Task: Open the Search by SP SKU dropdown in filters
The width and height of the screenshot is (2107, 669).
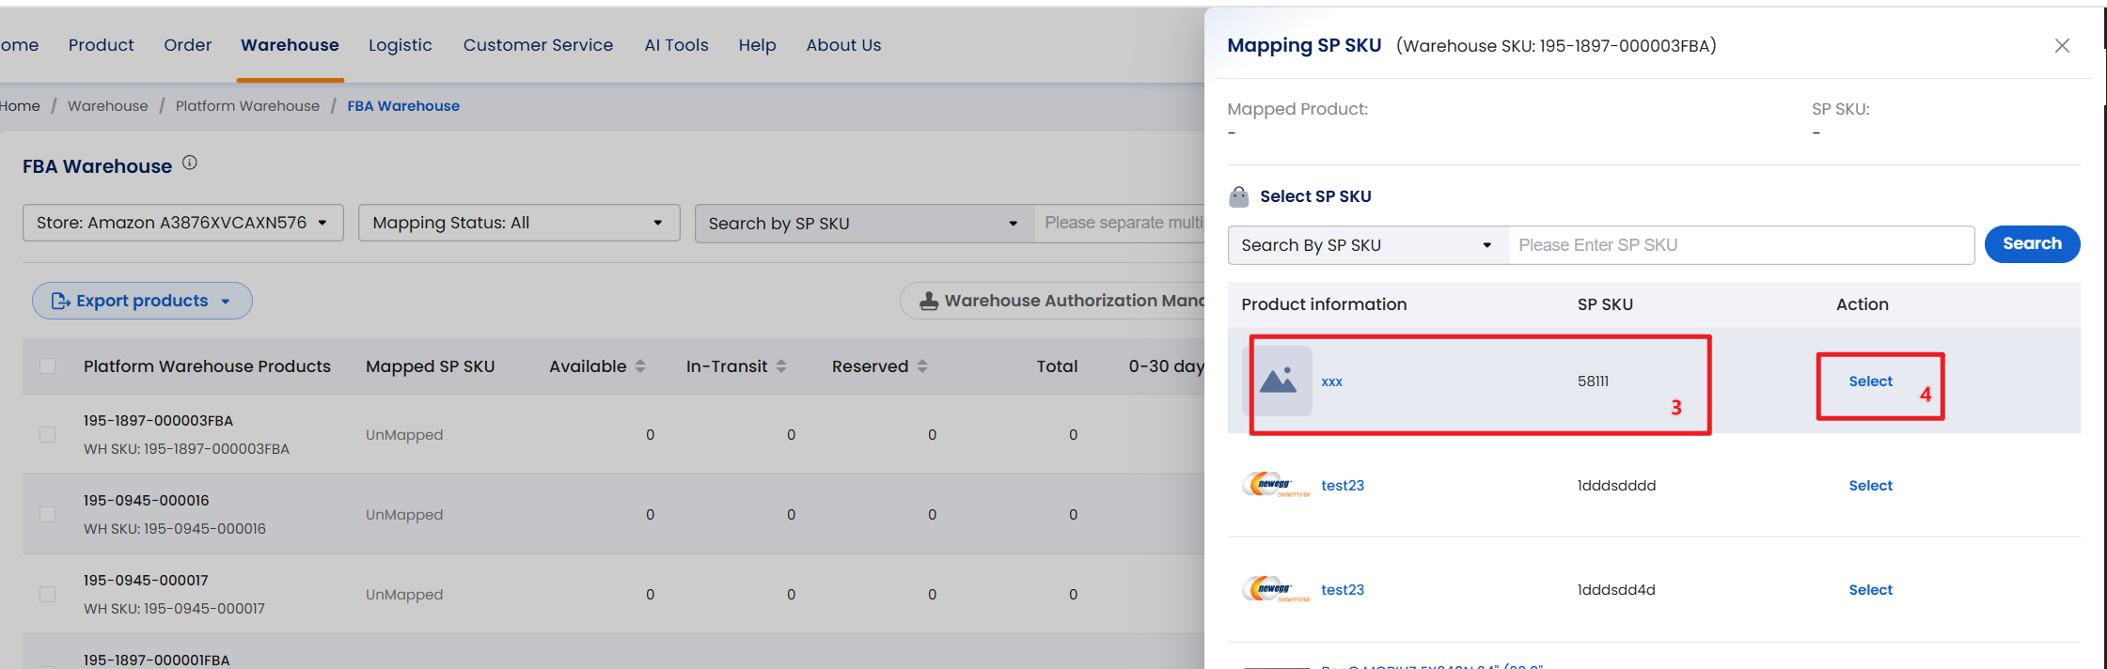Action: (864, 224)
